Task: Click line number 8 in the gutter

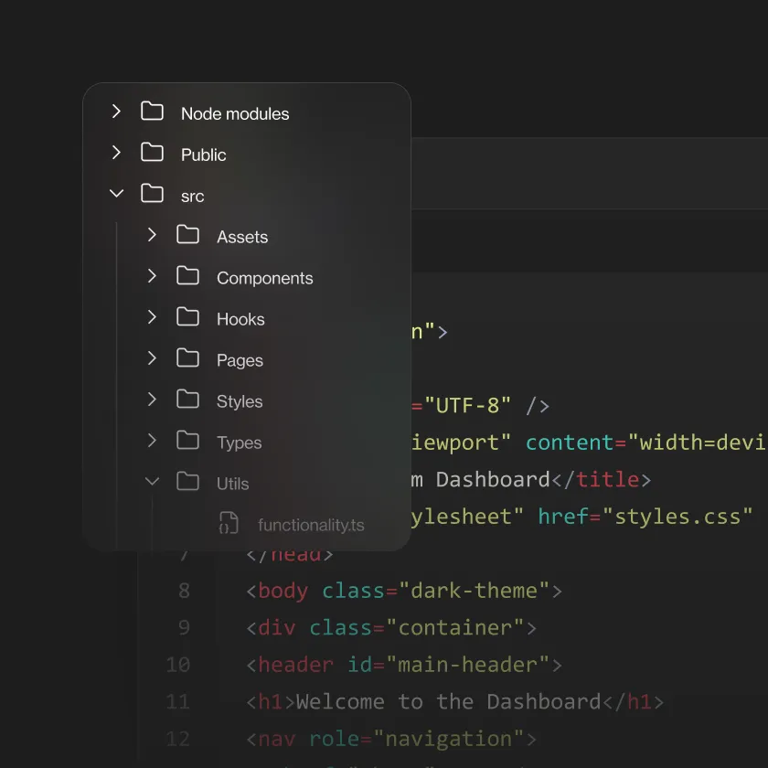Action: (x=184, y=591)
